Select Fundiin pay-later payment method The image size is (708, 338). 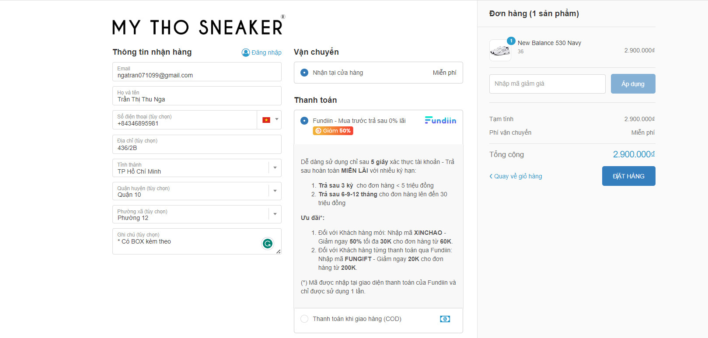click(x=304, y=121)
